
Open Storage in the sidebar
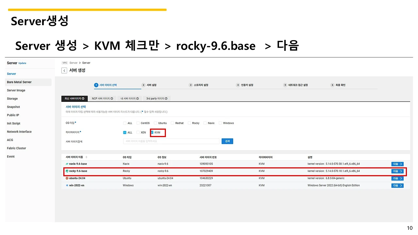coord(12,99)
